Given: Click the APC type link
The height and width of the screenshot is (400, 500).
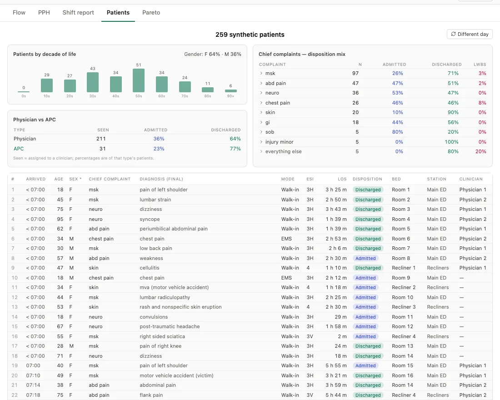Looking at the screenshot, I should 19,149.
